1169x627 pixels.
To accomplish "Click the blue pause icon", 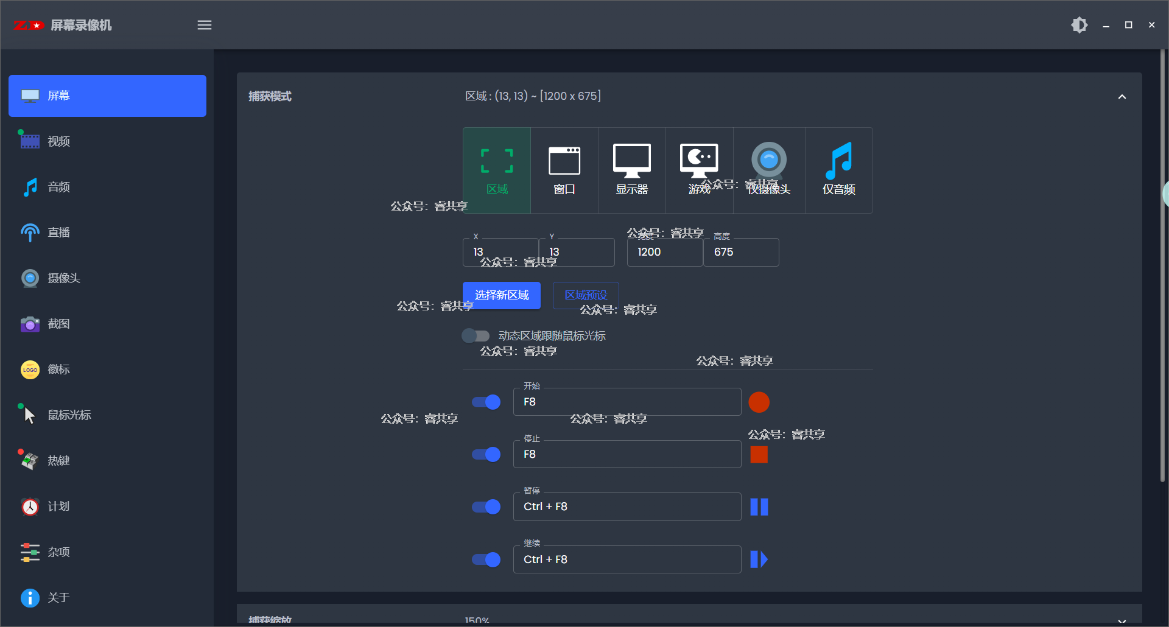I will (x=759, y=507).
